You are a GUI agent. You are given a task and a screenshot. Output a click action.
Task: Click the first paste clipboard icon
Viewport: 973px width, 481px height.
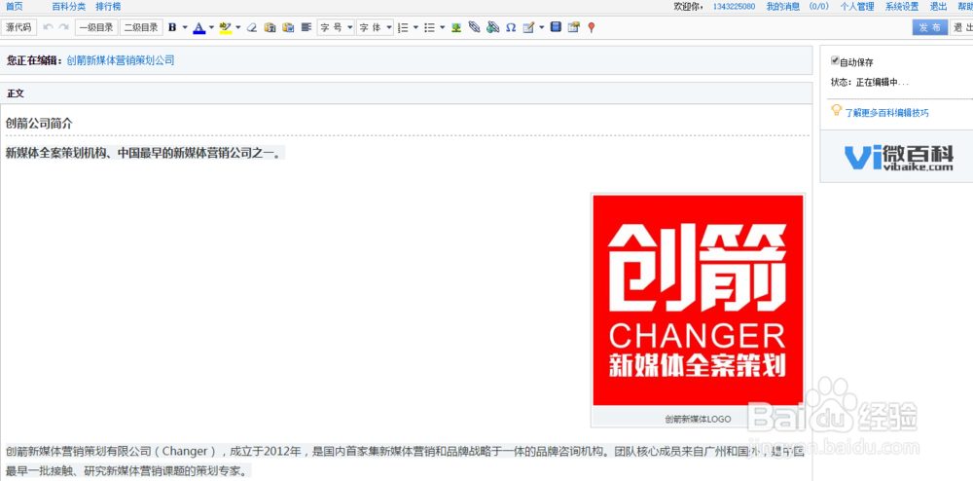click(x=270, y=27)
